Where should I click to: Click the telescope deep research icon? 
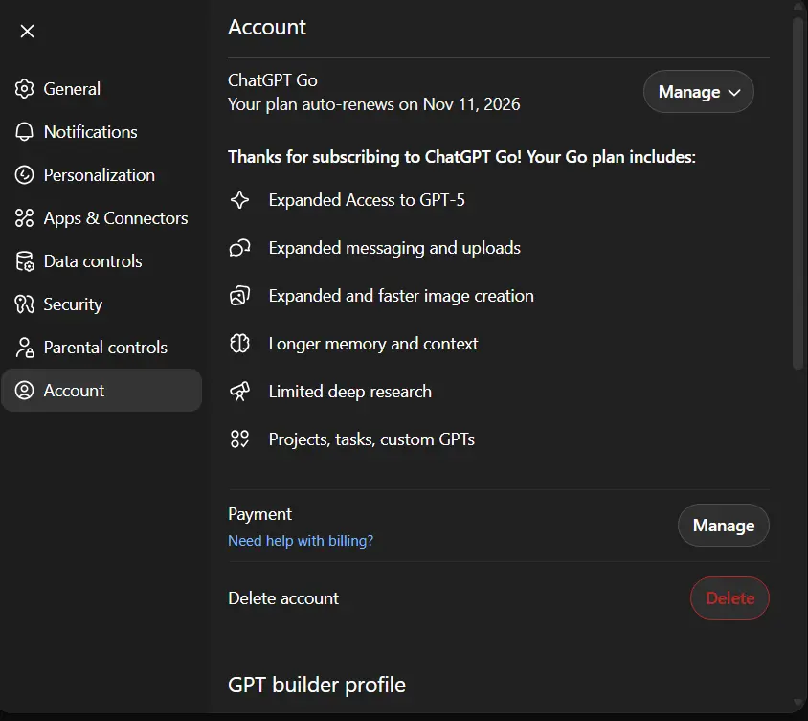(x=239, y=392)
